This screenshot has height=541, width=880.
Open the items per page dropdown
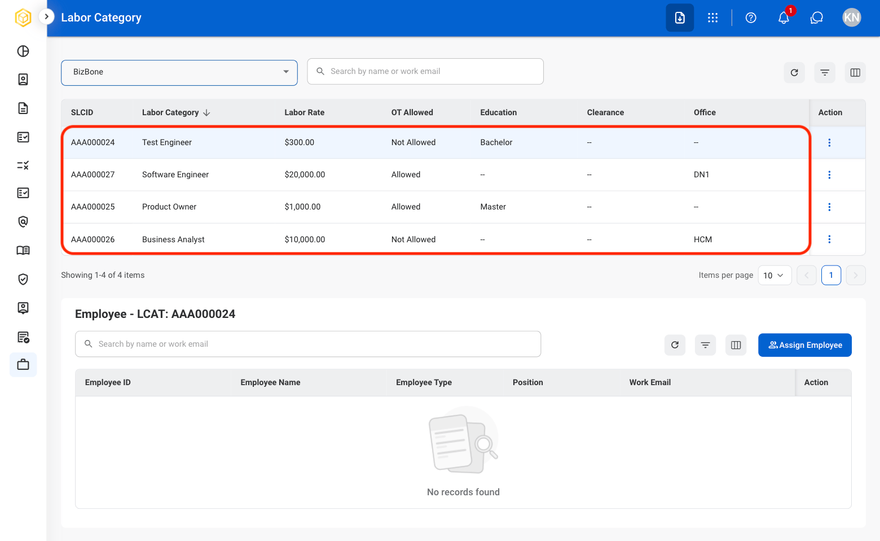coord(775,276)
